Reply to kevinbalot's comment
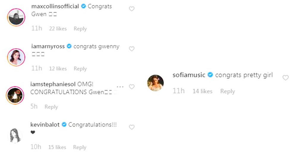Viewport: 297px width, 162px height. point(80,147)
